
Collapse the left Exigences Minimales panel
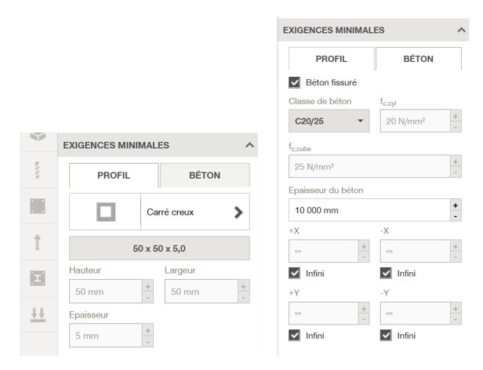[x=250, y=145]
